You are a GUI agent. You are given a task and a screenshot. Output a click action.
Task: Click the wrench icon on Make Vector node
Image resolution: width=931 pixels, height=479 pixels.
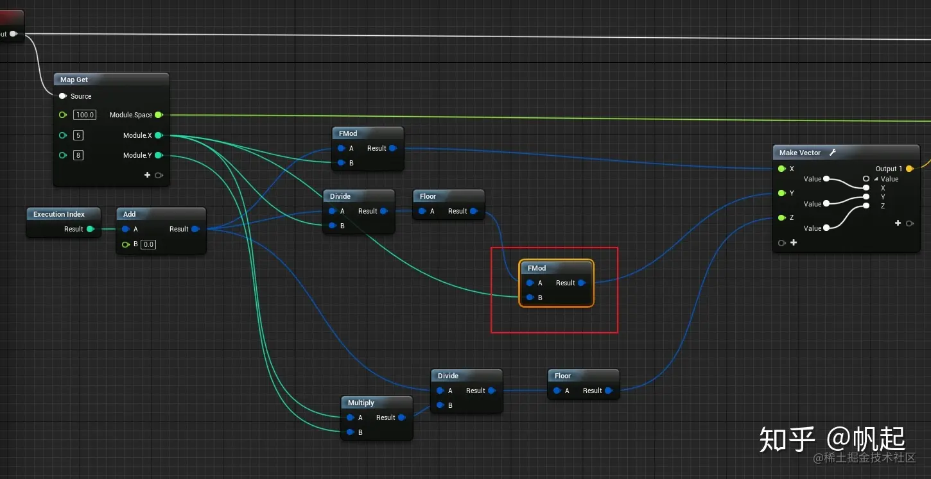(833, 153)
